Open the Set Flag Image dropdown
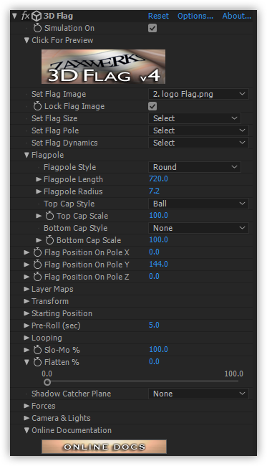 click(x=198, y=94)
